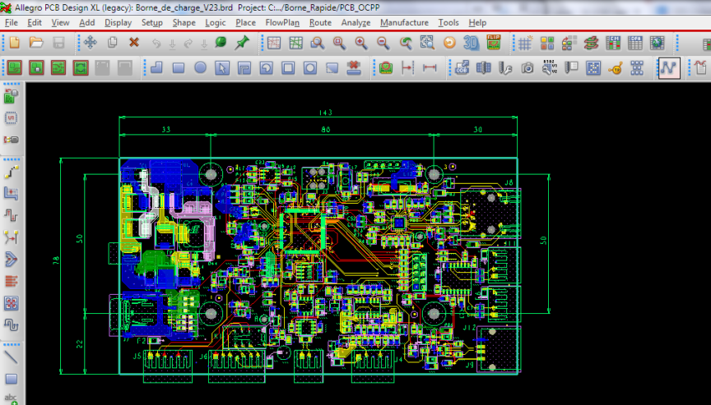711x405 pixels.
Task: Click the green Rats All icon
Action: coord(295,43)
